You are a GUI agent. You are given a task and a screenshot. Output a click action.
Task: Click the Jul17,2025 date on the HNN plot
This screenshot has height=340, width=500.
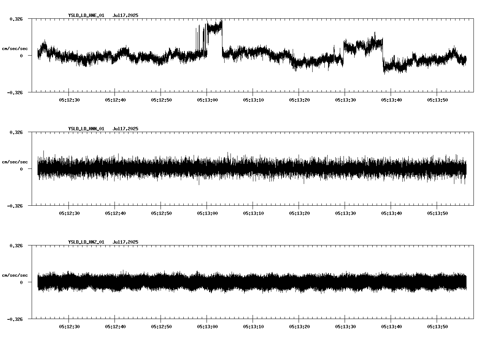(x=125, y=129)
